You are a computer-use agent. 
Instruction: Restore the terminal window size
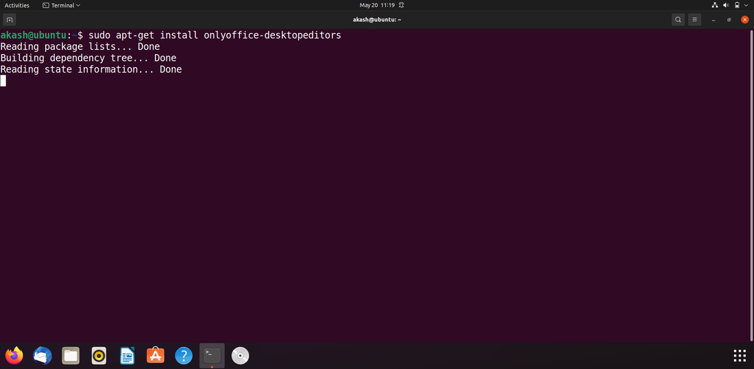[x=729, y=20]
